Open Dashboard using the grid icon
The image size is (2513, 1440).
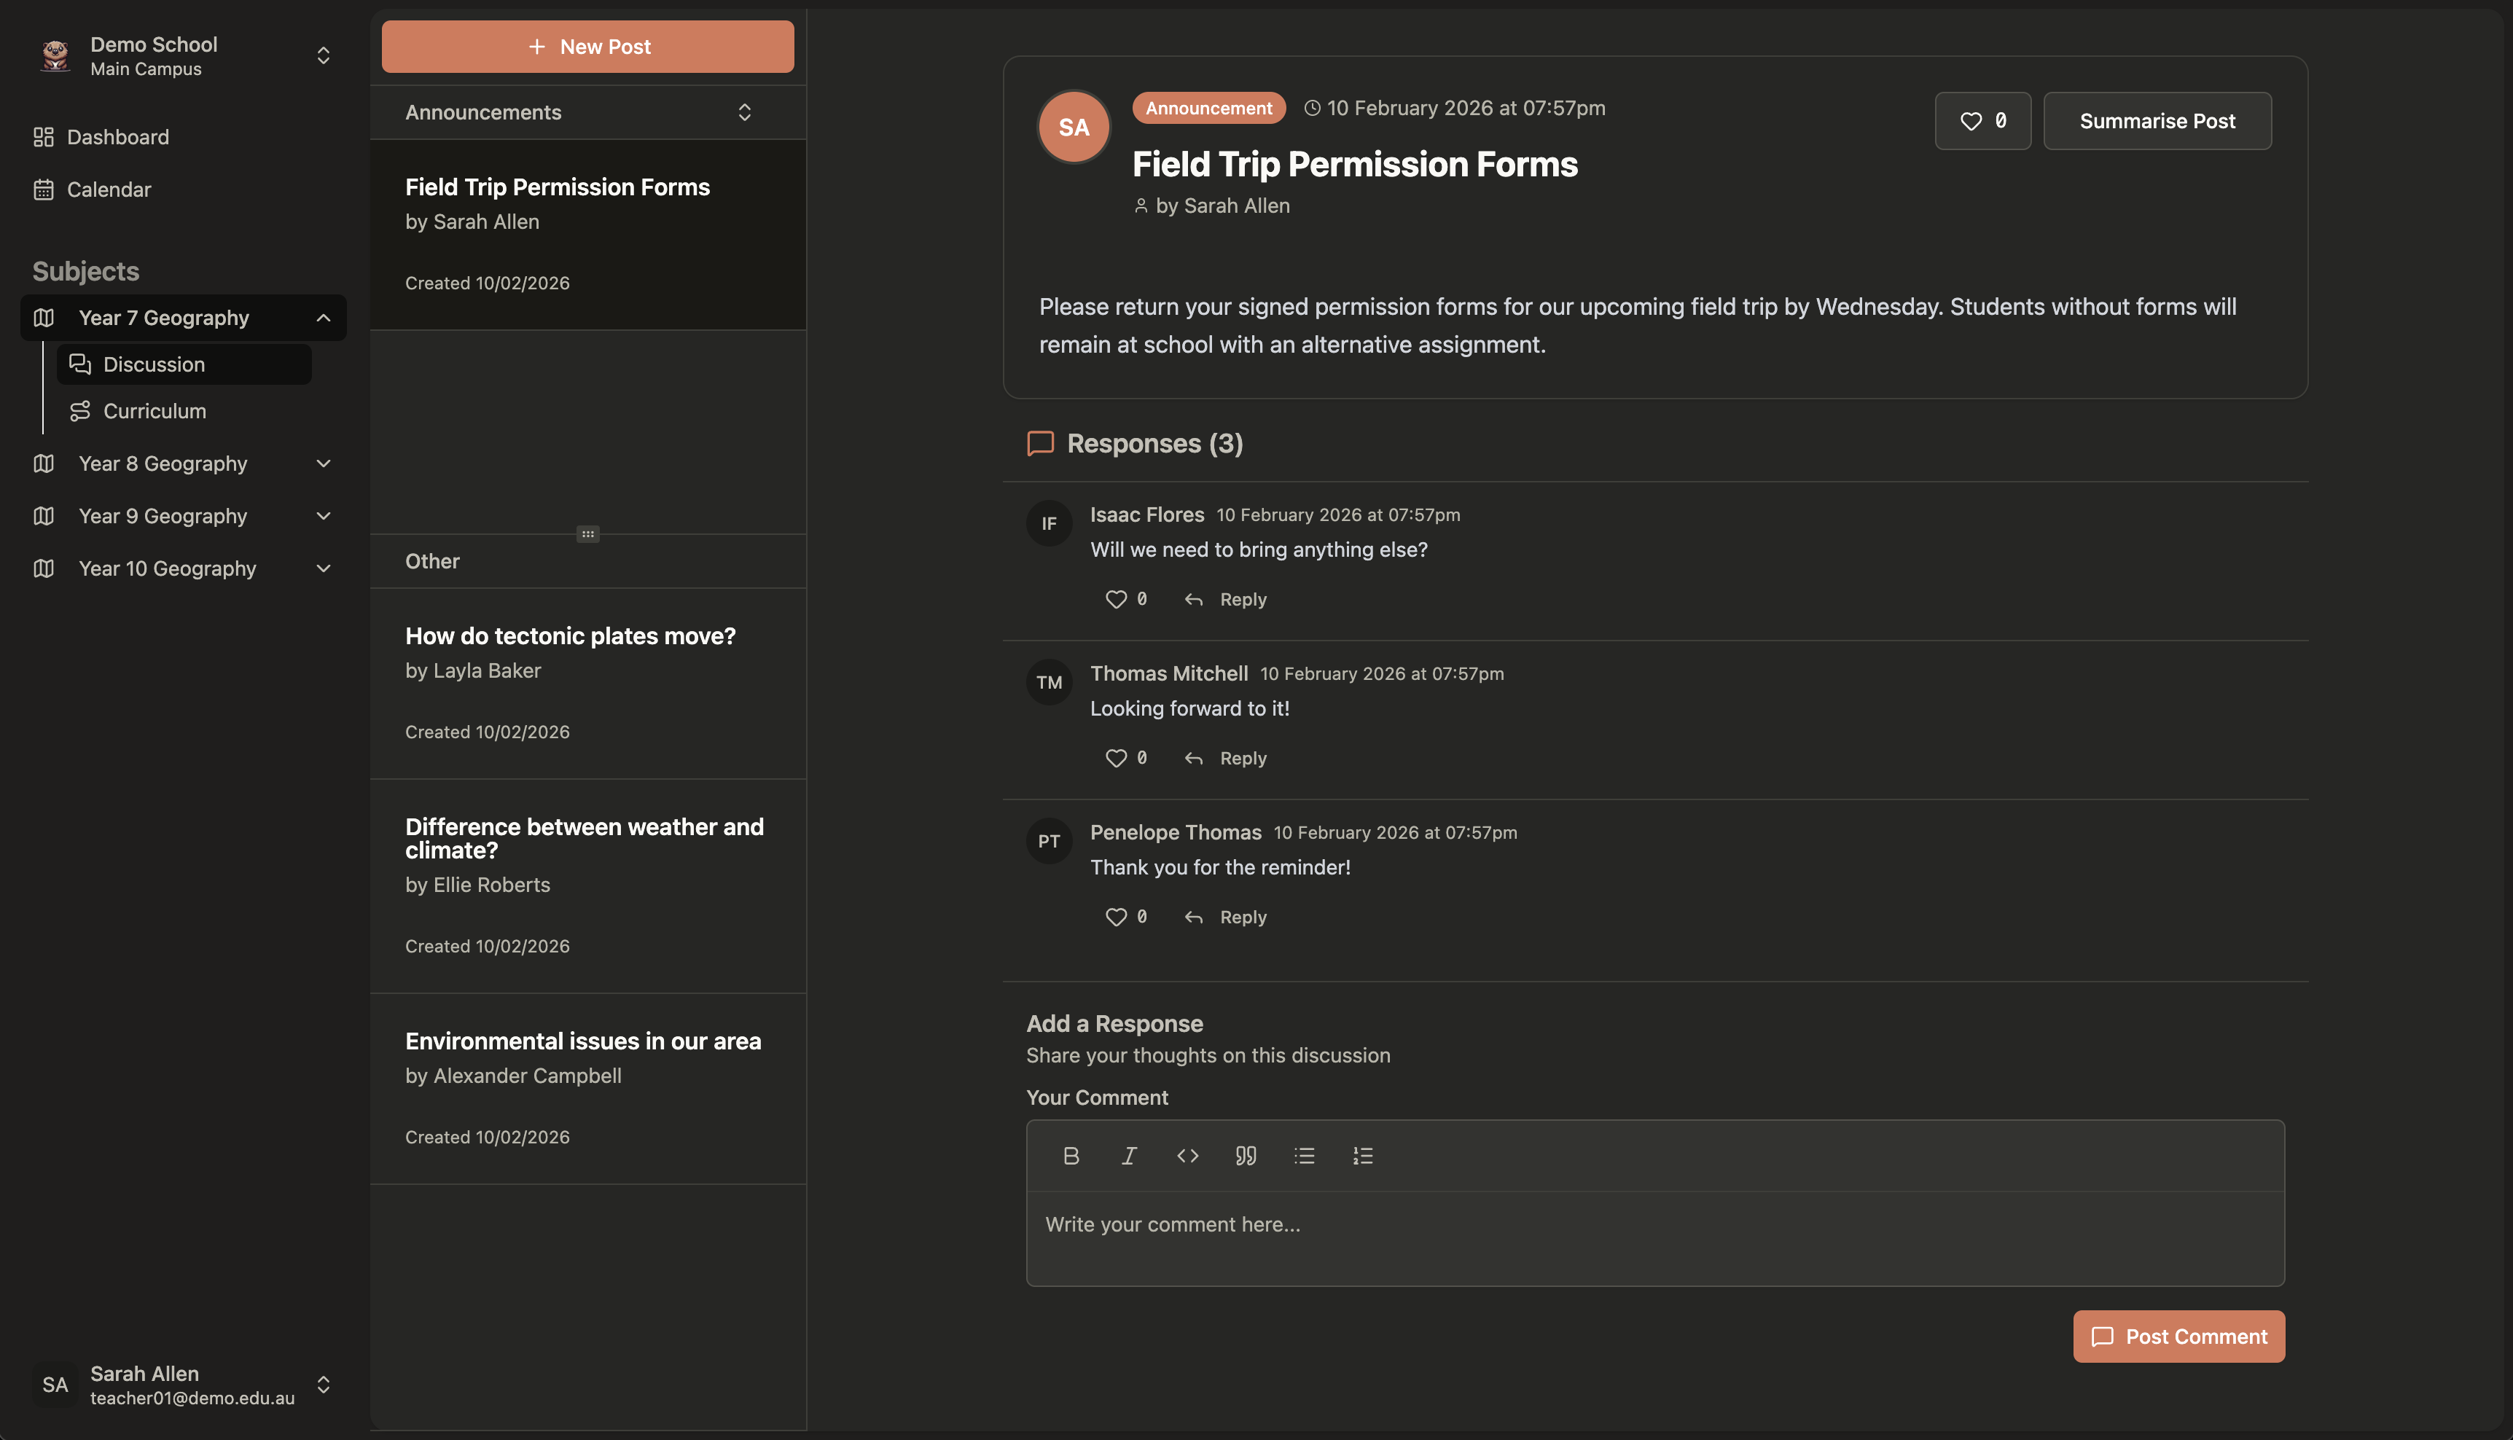(x=42, y=136)
